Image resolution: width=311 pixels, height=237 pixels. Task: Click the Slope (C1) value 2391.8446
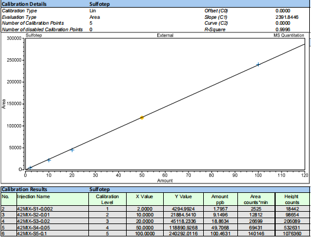tap(287, 17)
